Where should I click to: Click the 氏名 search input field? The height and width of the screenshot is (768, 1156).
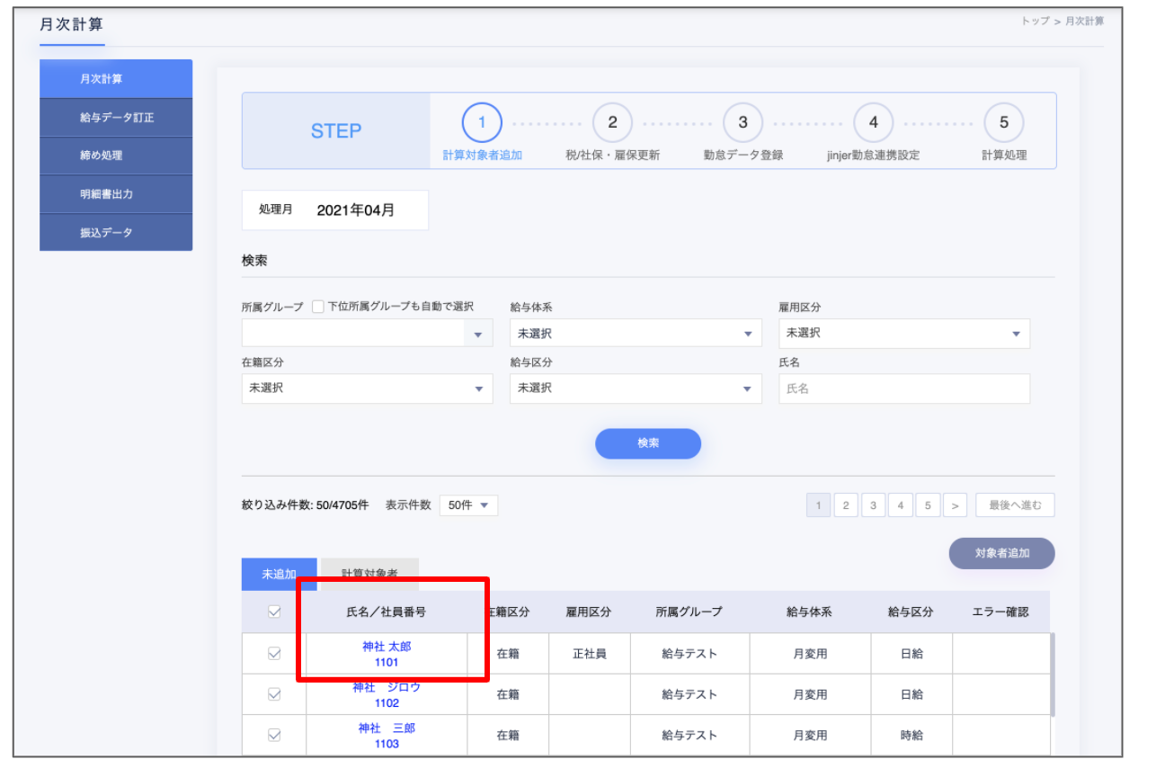point(903,389)
